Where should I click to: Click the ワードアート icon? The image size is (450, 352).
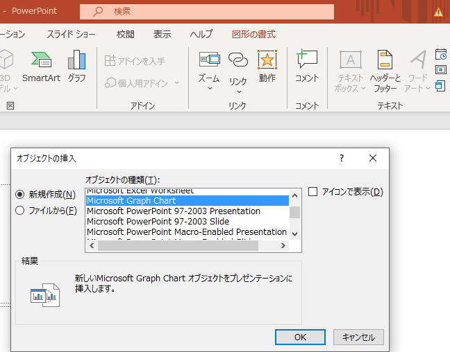click(418, 60)
